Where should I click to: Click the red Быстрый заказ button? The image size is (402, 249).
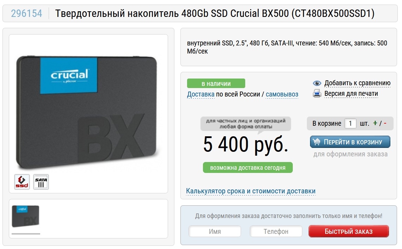[x=349, y=231]
